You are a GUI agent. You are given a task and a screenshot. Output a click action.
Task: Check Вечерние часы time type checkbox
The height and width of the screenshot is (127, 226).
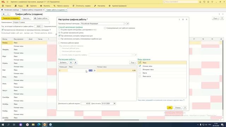point(140,69)
